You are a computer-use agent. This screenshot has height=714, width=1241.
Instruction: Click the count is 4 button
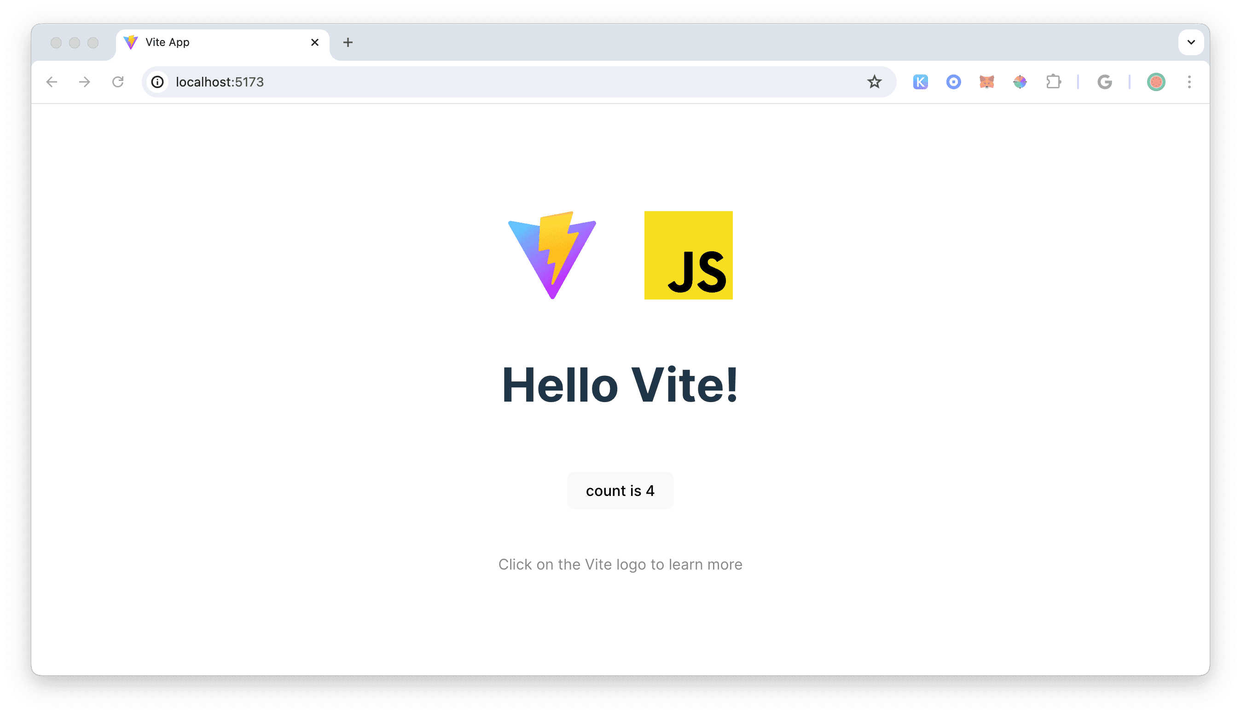(620, 490)
